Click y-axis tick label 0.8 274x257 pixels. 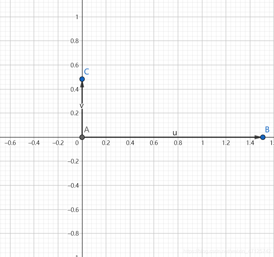click(74, 41)
